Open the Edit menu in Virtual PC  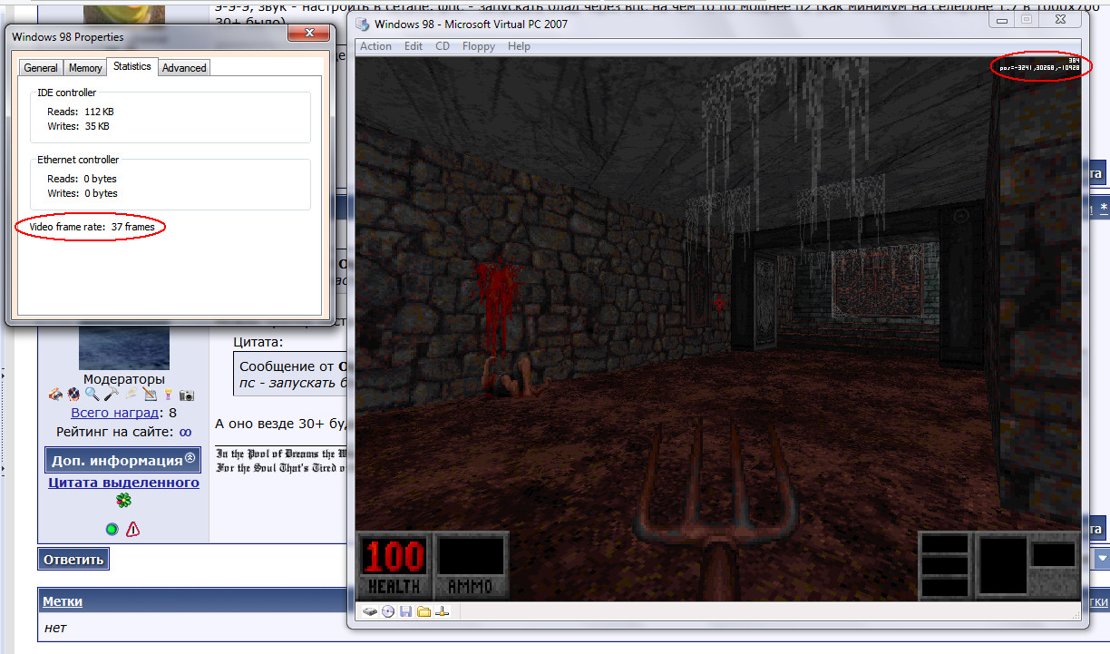(x=414, y=46)
